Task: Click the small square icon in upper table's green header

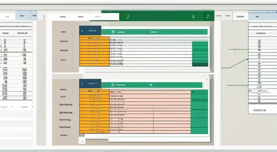Action: (x=113, y=31)
